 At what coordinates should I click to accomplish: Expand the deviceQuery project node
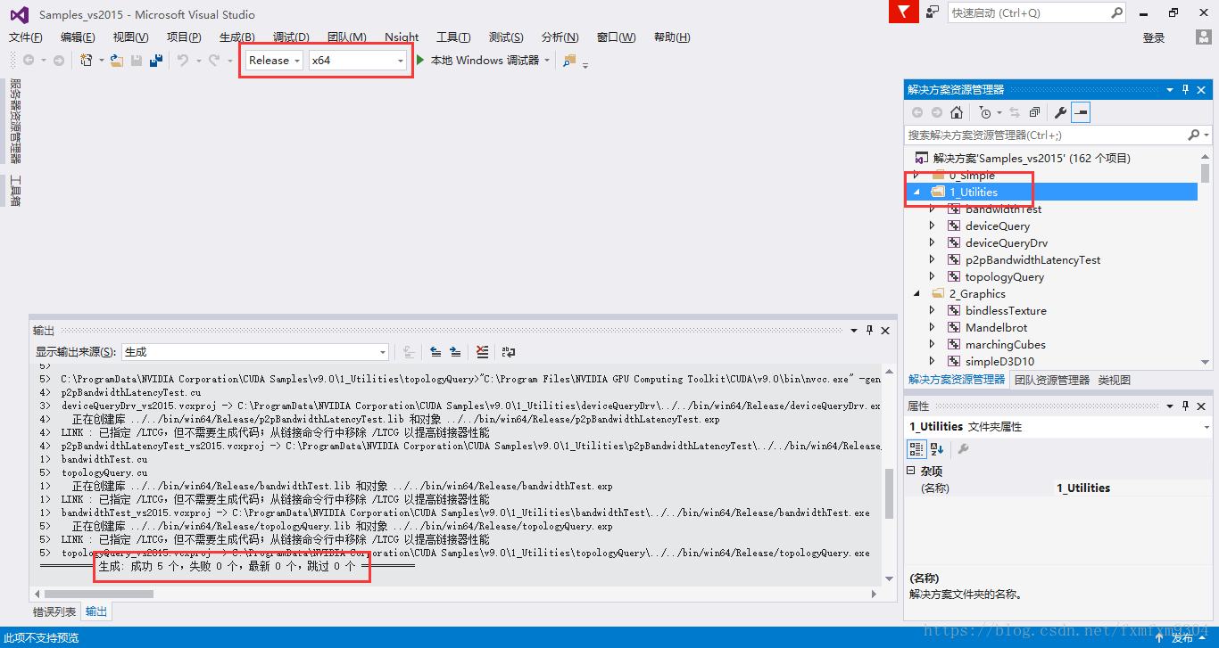(x=933, y=226)
